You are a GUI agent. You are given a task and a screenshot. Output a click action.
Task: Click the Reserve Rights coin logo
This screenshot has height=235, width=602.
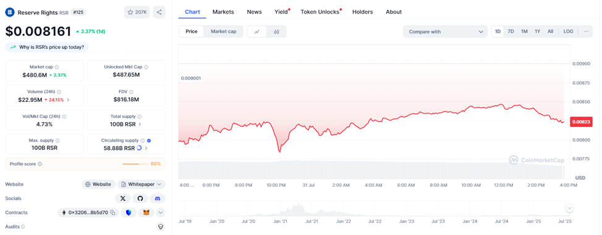(x=10, y=12)
